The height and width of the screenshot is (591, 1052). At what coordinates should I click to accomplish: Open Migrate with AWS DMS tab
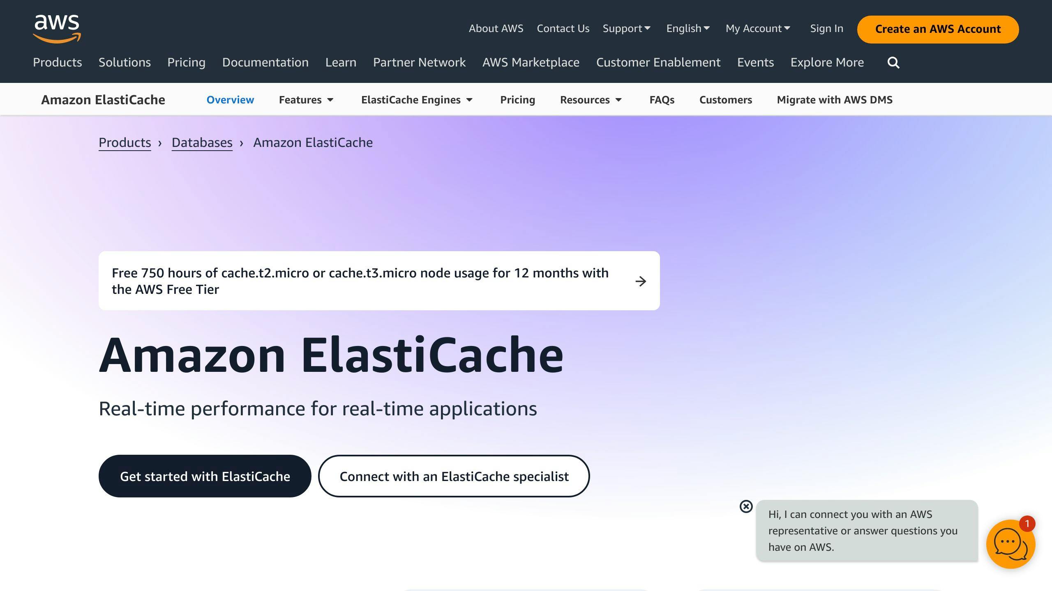coord(835,100)
